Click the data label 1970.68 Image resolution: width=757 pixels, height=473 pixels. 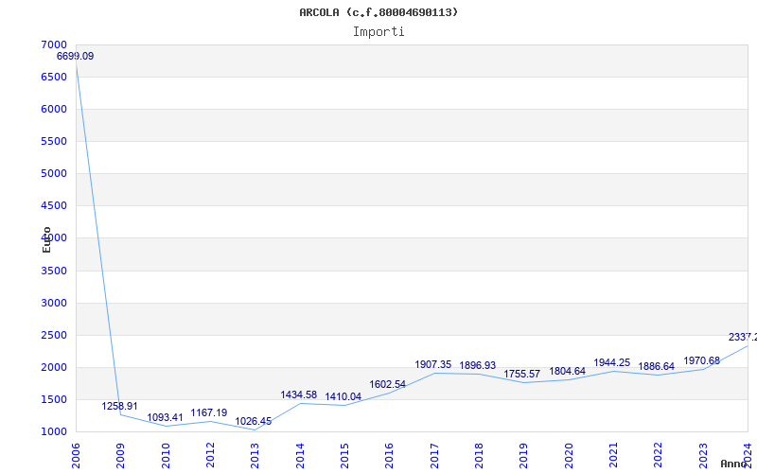pyautogui.click(x=701, y=361)
